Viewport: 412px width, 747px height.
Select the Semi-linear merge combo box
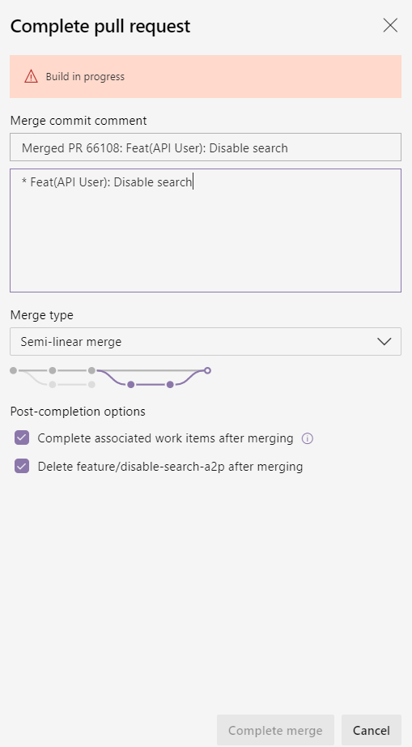pos(206,341)
